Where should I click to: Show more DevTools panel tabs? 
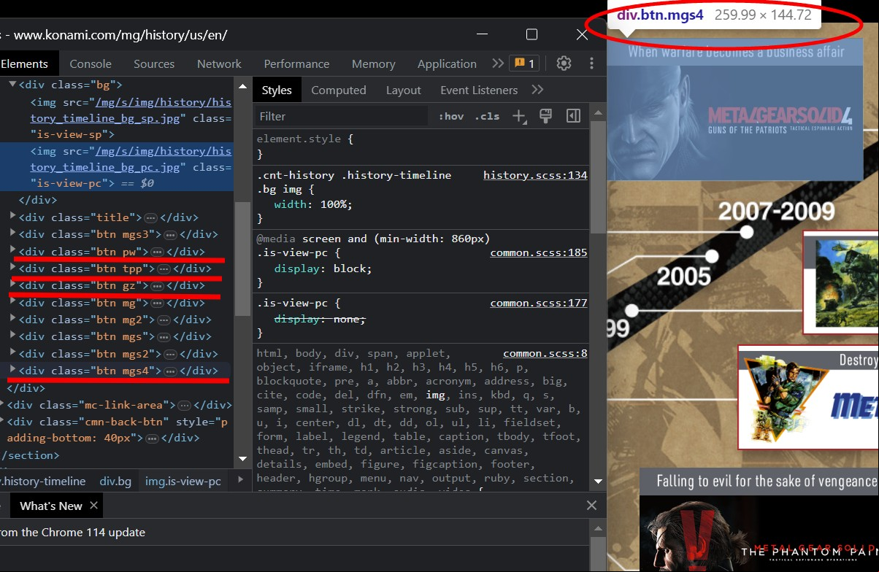(x=498, y=63)
